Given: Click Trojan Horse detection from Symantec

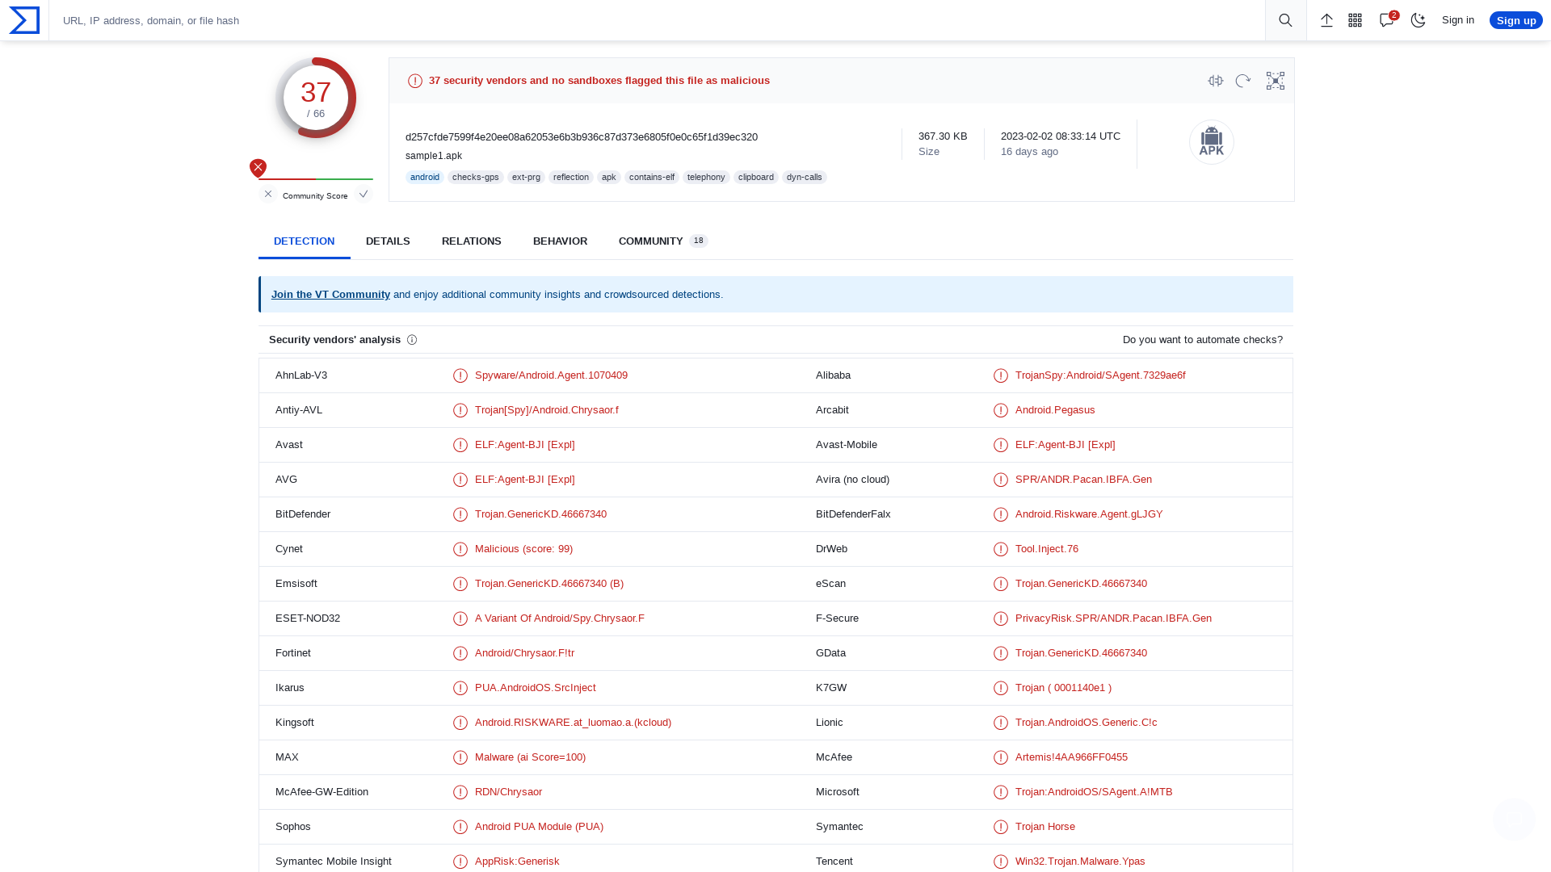Looking at the screenshot, I should (x=1045, y=827).
